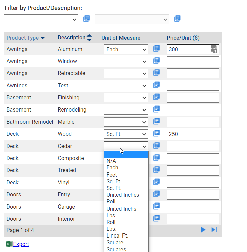
Task: Click the copy icon in Basement Finishing row
Action: click(x=156, y=97)
